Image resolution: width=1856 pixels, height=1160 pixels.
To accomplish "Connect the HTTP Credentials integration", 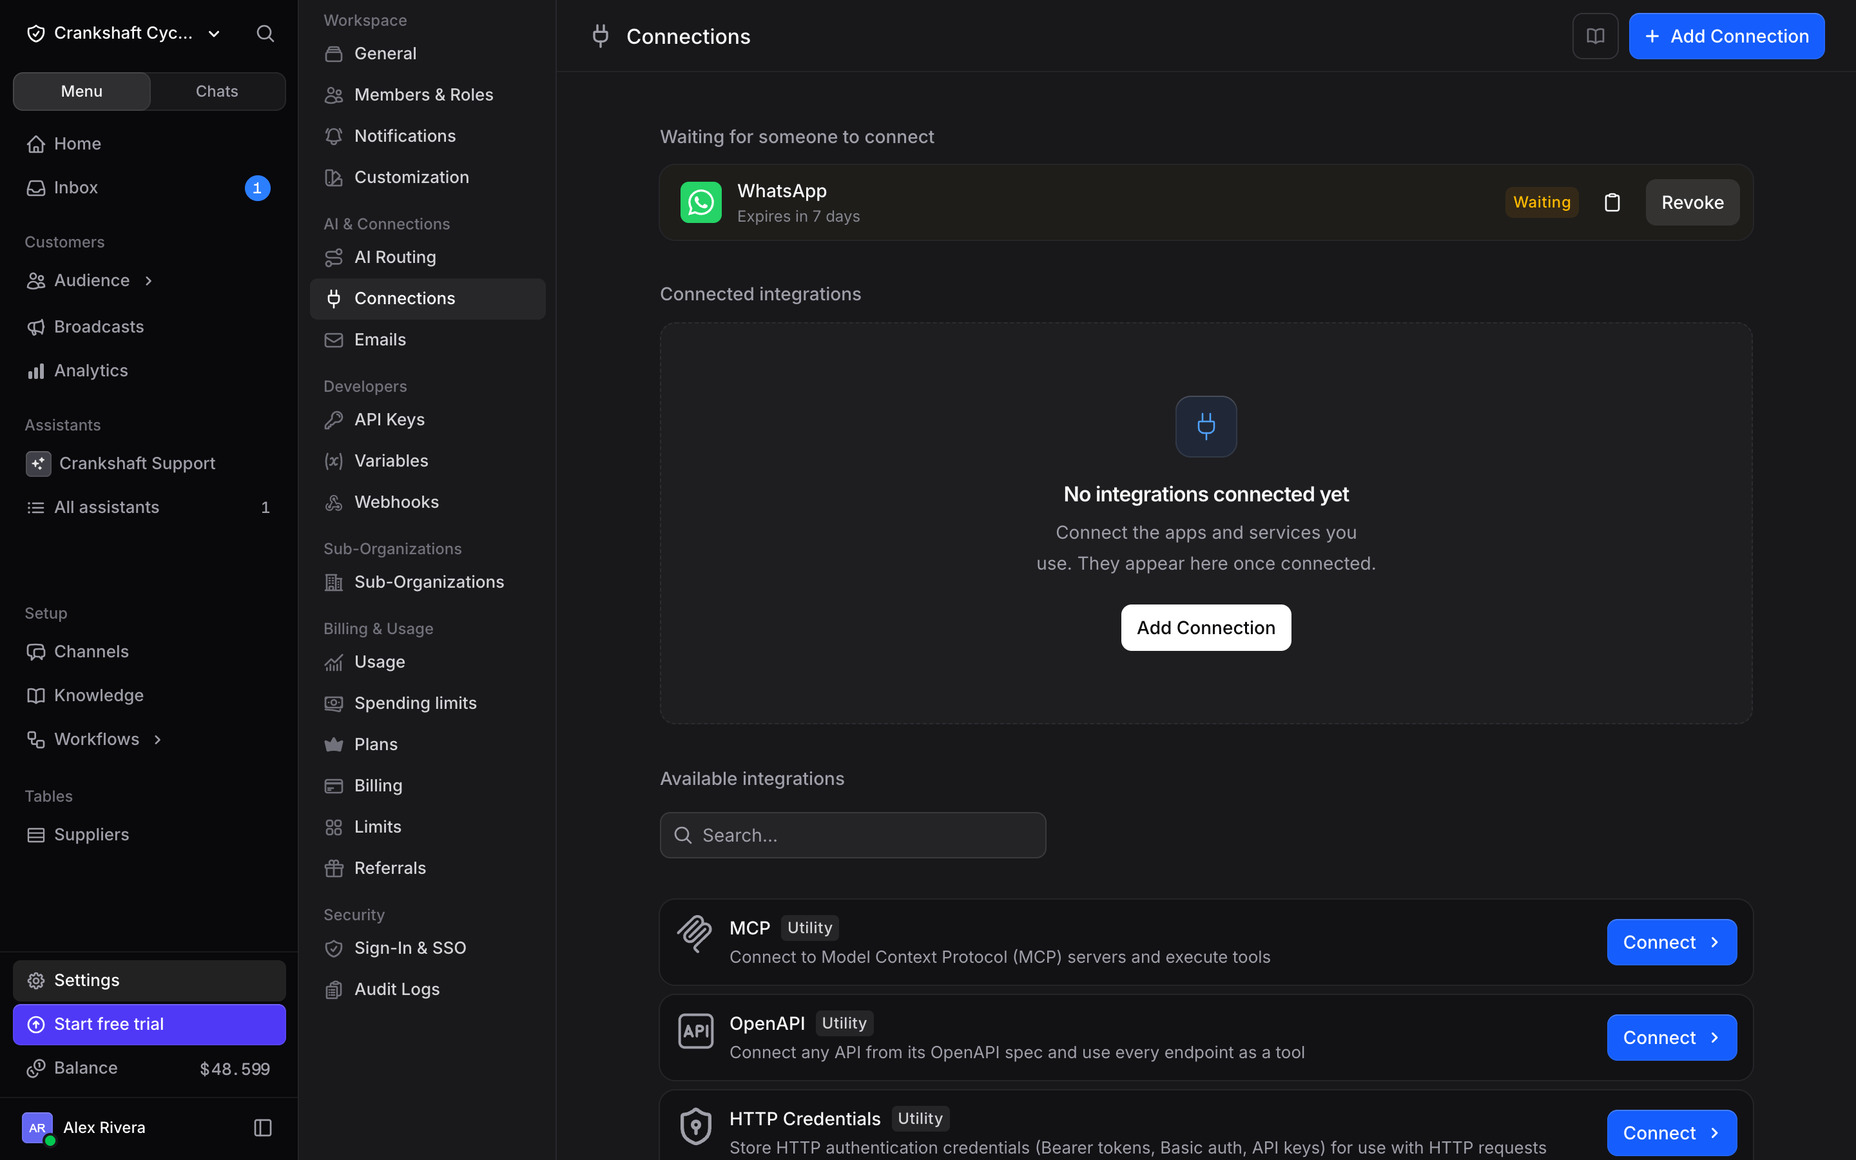I will tap(1672, 1132).
